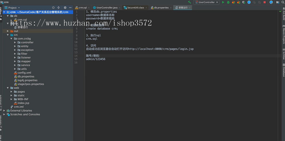Collapse the db folder

tap(8, 16)
